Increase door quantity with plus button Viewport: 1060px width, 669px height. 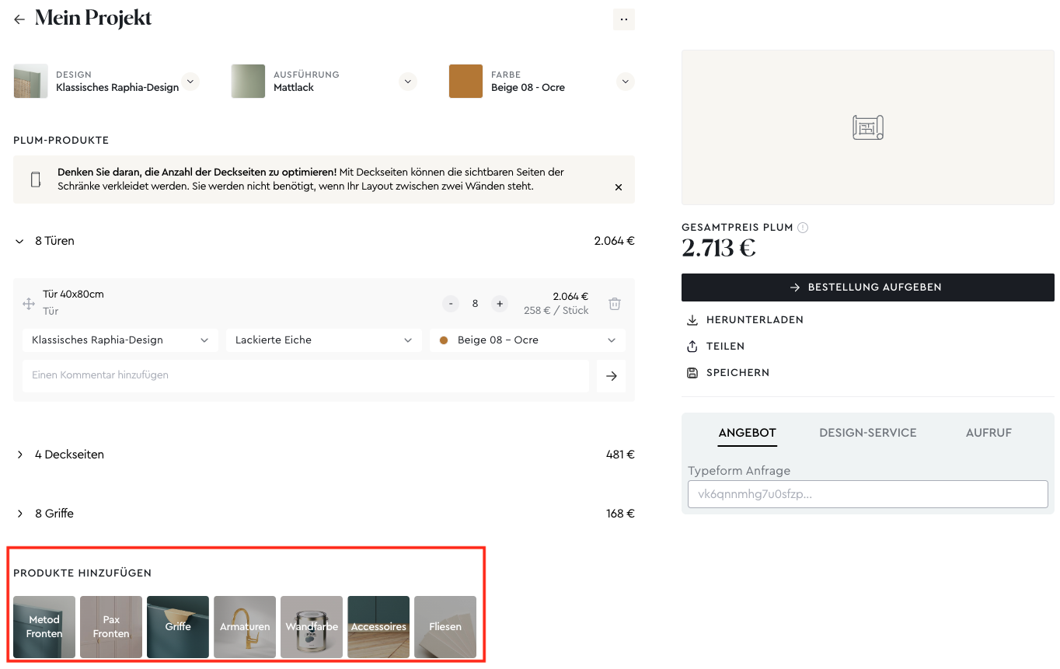pos(500,304)
